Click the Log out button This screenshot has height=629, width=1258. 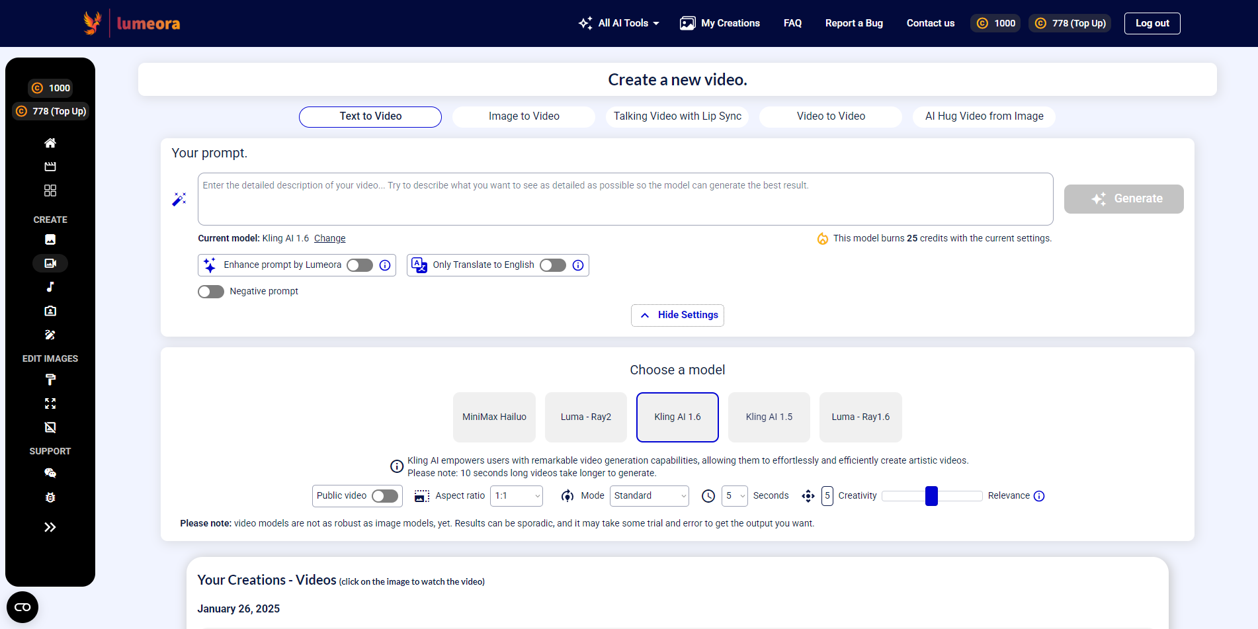coord(1152,23)
